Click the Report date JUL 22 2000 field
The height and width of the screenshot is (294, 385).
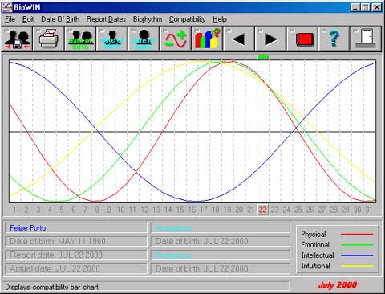click(x=76, y=255)
